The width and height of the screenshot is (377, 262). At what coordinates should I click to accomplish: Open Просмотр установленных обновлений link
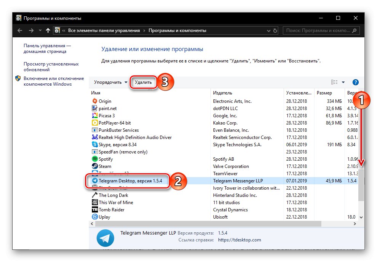pos(51,67)
